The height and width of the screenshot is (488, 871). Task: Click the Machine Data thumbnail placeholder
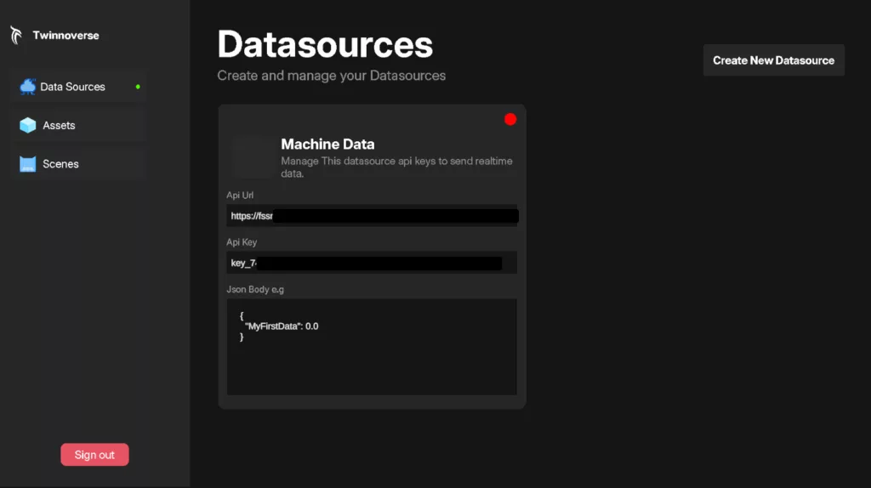pyautogui.click(x=253, y=157)
